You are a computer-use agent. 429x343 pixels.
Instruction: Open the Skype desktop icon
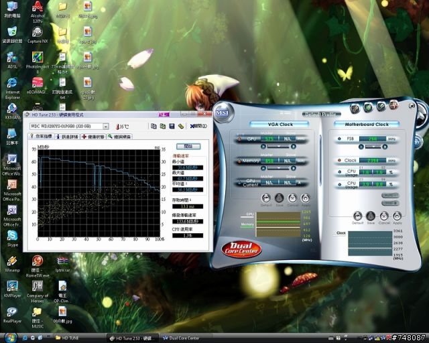pos(12,238)
